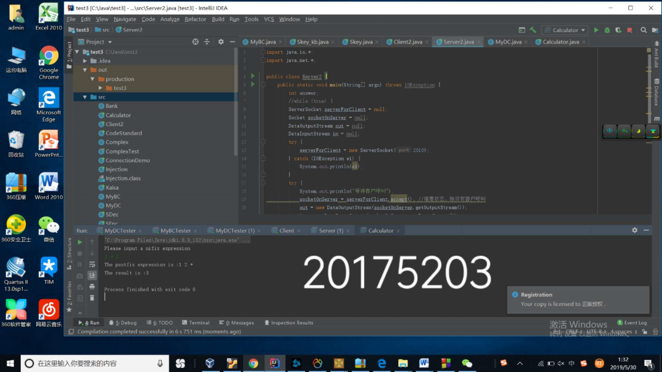Stop the process with the red square
The height and width of the screenshot is (372, 662).
[x=630, y=30]
